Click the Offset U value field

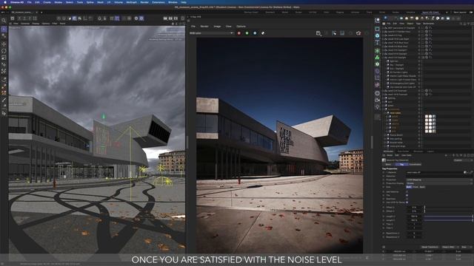(415, 208)
